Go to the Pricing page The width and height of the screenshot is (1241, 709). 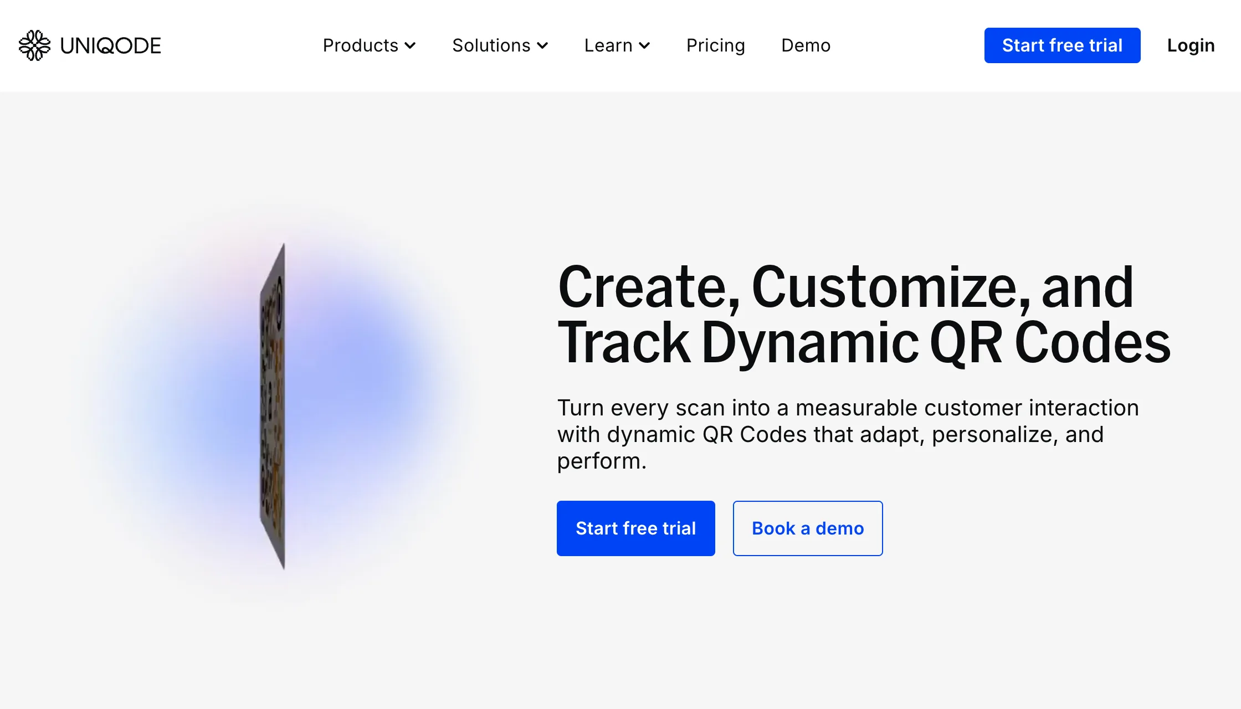716,45
